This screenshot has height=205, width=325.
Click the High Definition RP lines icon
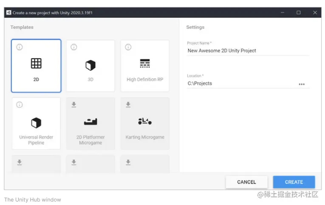click(x=145, y=63)
